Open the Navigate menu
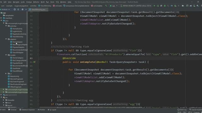This screenshot has height=113, width=202. [x=16, y=2]
